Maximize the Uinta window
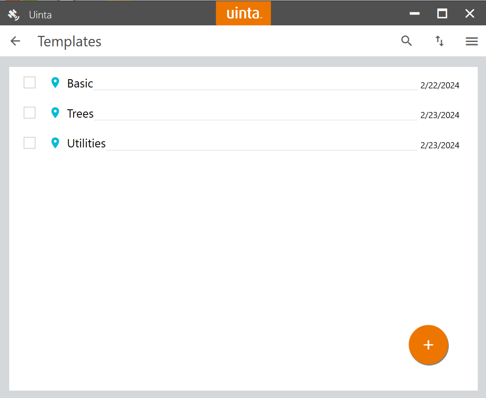Image resolution: width=486 pixels, height=398 pixels. pos(442,14)
